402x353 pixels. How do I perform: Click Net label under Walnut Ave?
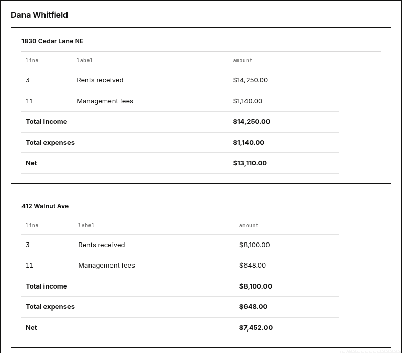(31, 328)
